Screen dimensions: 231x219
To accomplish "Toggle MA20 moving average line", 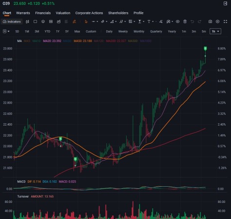I will (x=52, y=41).
